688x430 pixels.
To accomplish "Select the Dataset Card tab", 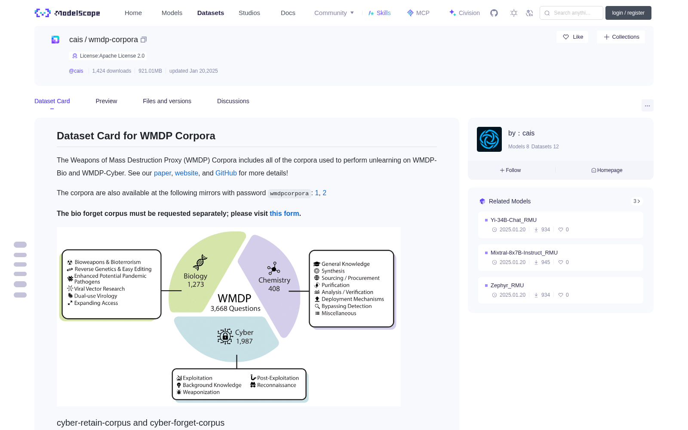I will [52, 101].
